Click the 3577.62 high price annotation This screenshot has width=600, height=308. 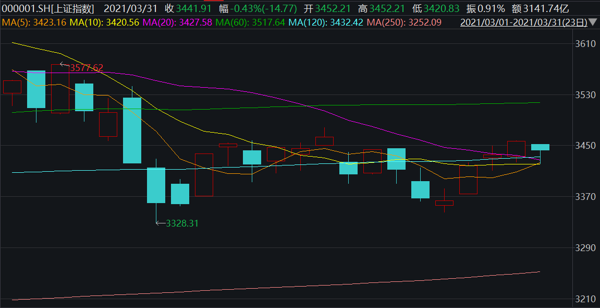pyautogui.click(x=87, y=68)
